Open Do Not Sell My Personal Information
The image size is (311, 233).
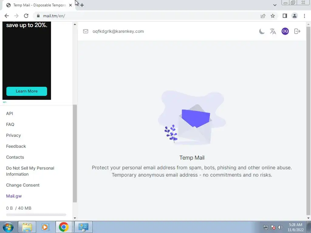point(30,171)
